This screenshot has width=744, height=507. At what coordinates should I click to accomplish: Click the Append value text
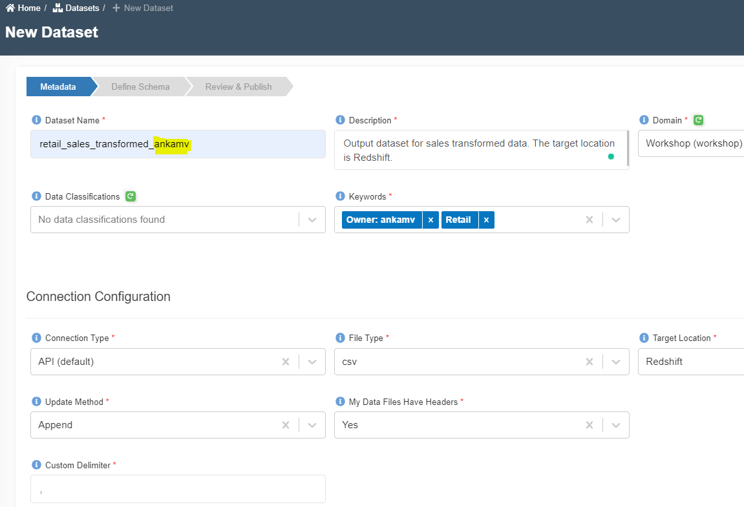[56, 425]
